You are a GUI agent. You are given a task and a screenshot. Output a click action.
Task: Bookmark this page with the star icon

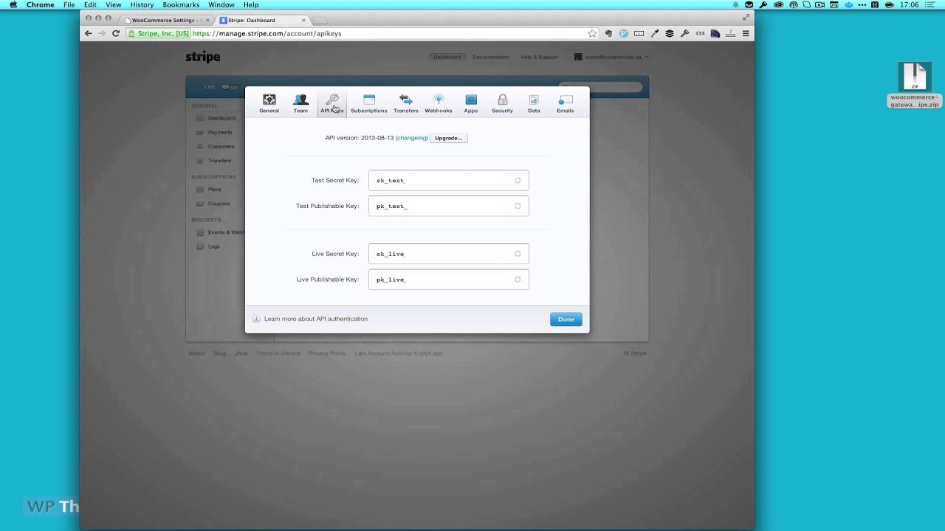(592, 33)
